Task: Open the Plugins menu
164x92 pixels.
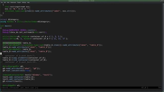Action: [x=19, y=2]
